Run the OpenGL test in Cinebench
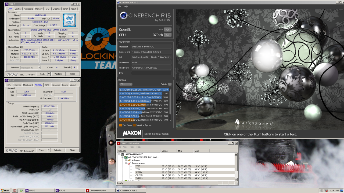This screenshot has width=344, height=193. (167, 29)
